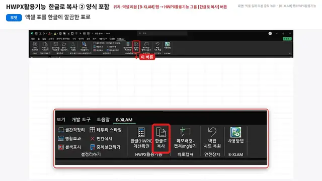Click 바로캡쳐 group label in the enlarged ribbon

click(186, 154)
